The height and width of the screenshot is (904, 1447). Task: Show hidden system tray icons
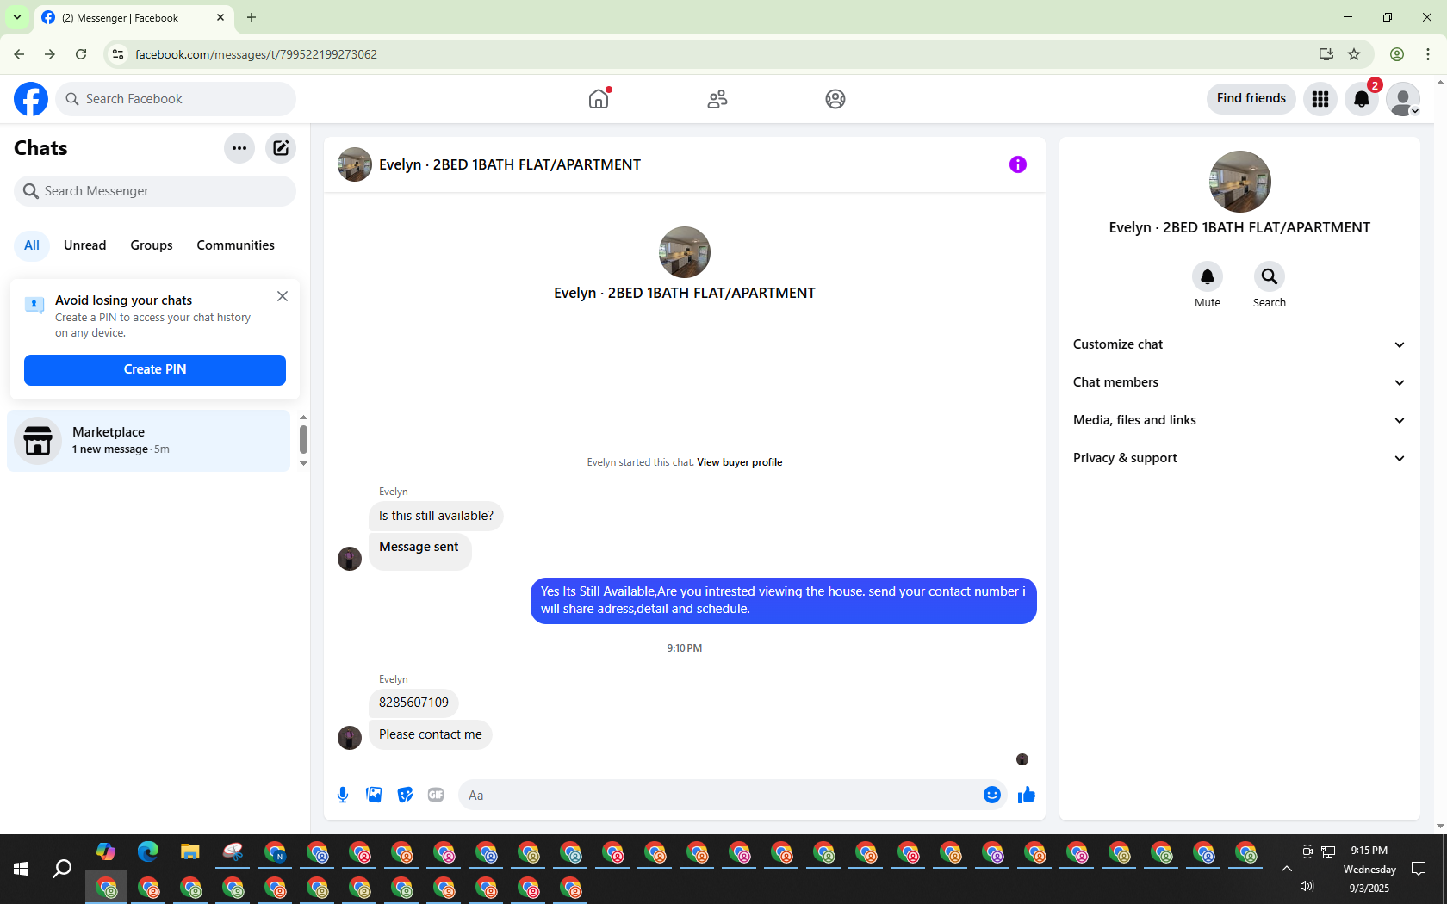click(x=1287, y=870)
